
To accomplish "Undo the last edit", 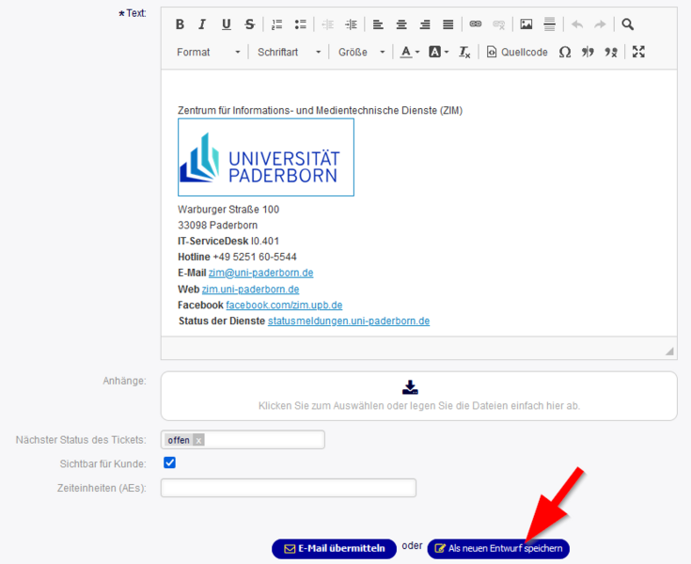I will [x=577, y=24].
